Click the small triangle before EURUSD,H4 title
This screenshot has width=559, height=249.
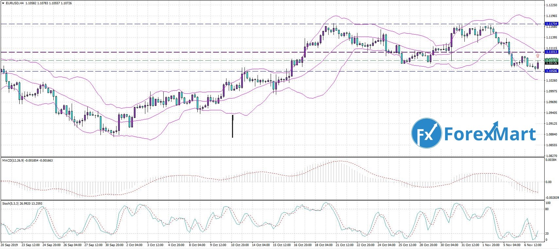[x=3, y=3]
